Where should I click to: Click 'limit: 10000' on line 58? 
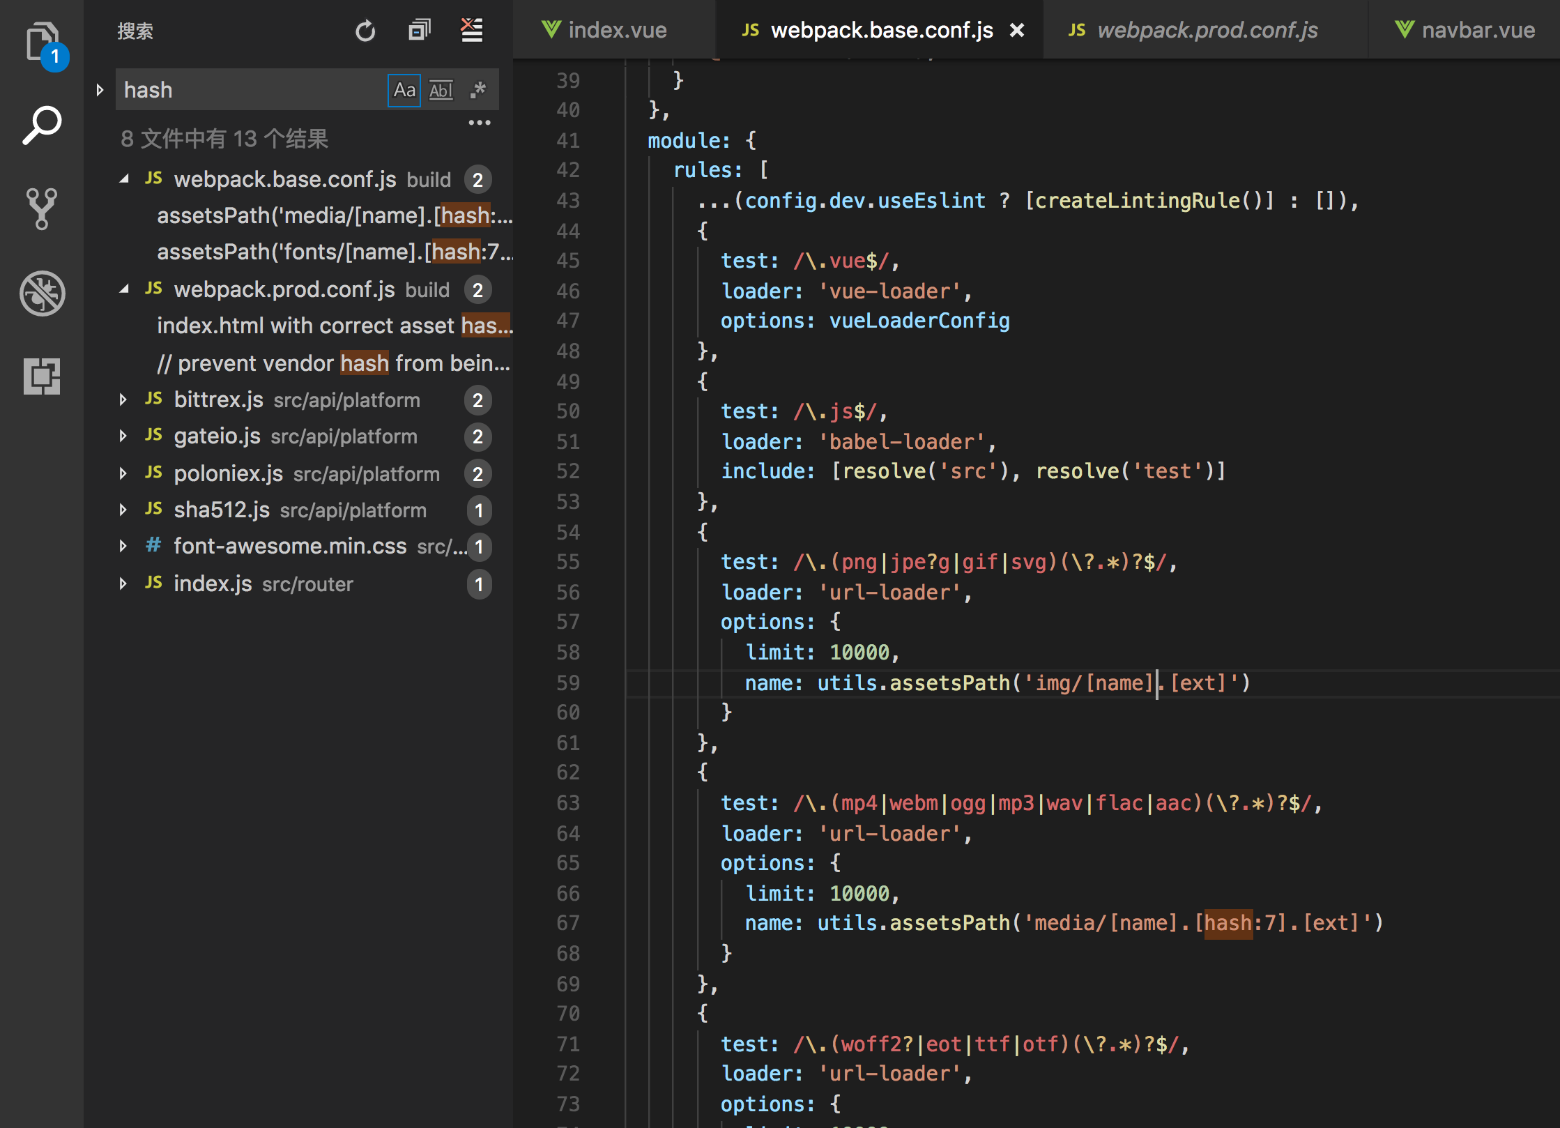pyautogui.click(x=818, y=652)
